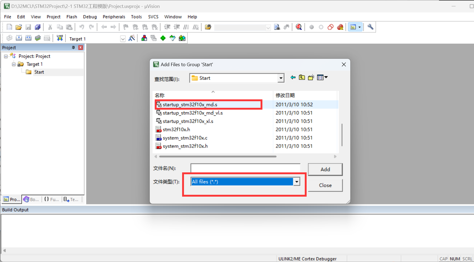
Task: Click the Rebuild all target files icon
Action: pos(28,38)
